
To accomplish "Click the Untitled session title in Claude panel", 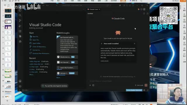I will coord(90,13).
